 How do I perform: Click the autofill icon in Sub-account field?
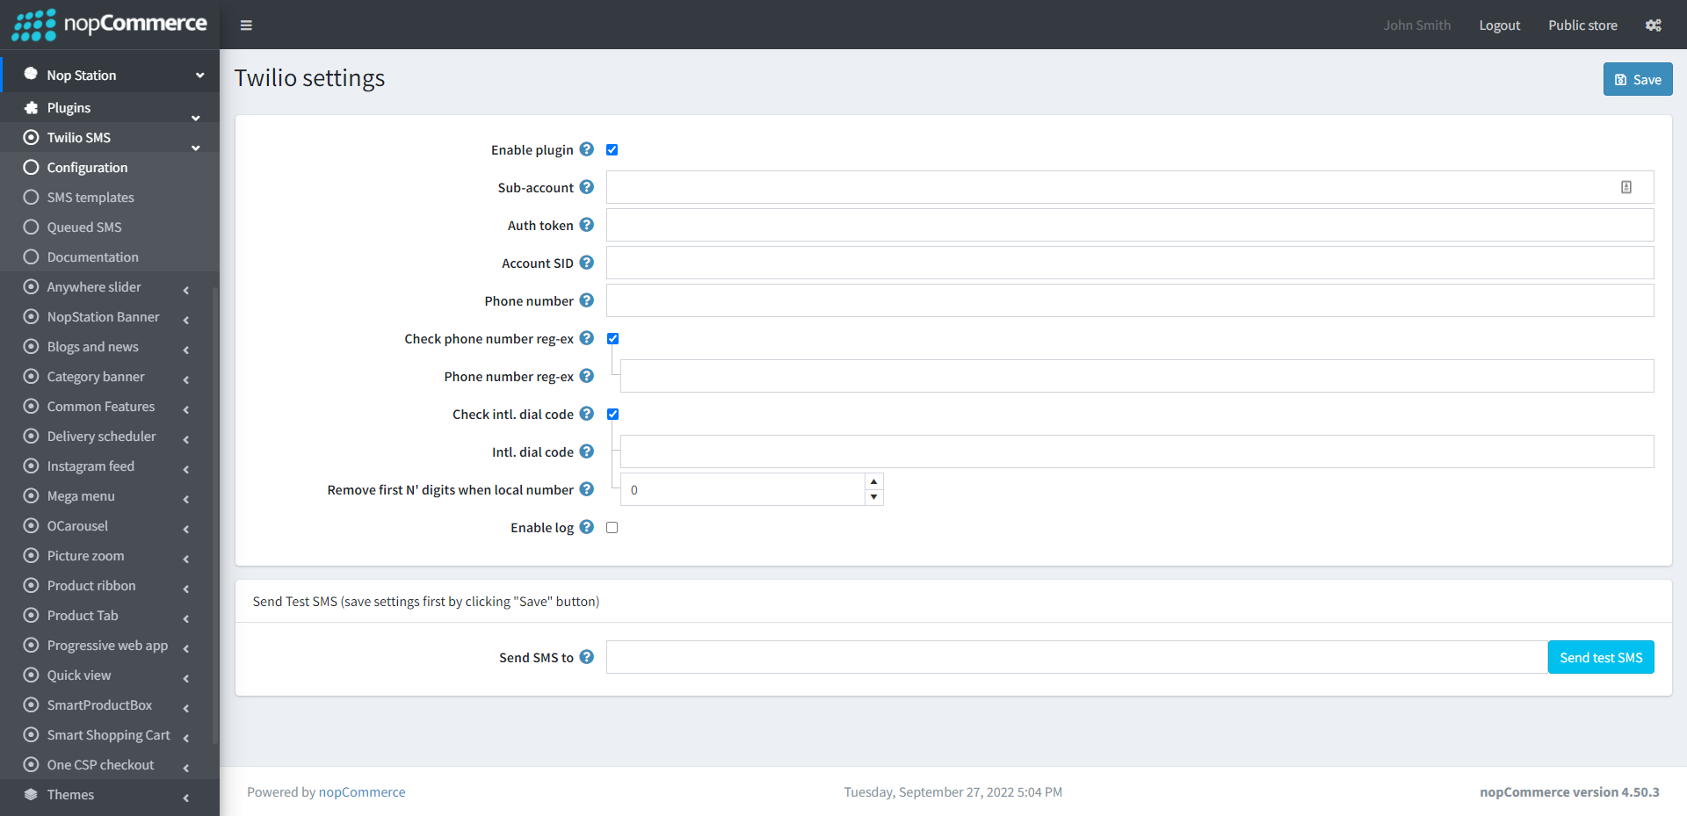1626,187
